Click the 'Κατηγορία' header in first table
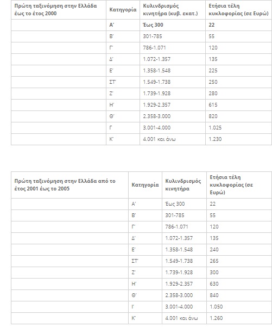The image size is (272, 327). pos(123,10)
